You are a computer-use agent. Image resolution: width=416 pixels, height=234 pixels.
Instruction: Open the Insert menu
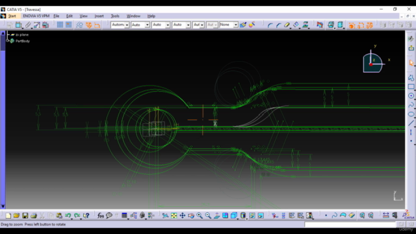tap(99, 16)
